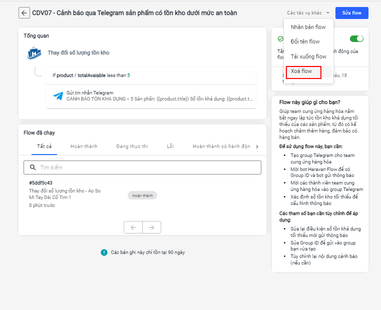Screen dimensions: 381x310
Task: Go back using the arrow button
Action: pyautogui.click(x=24, y=13)
